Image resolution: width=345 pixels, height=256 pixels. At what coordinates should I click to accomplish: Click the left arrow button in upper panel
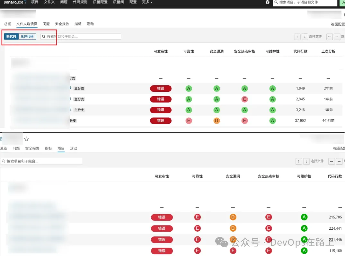329,37
